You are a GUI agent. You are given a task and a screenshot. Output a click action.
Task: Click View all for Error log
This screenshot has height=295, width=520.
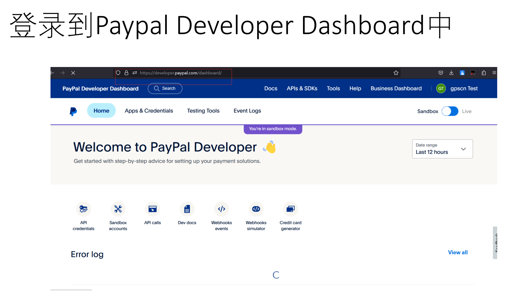(x=458, y=252)
